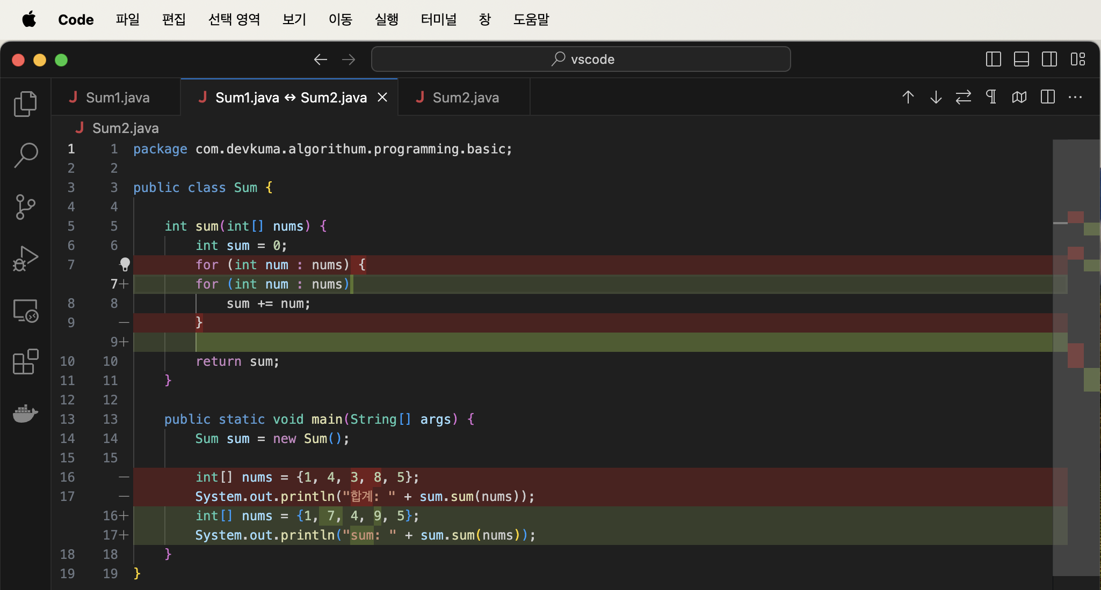Click the vscode command center search box
1101x590 pixels.
pos(581,59)
